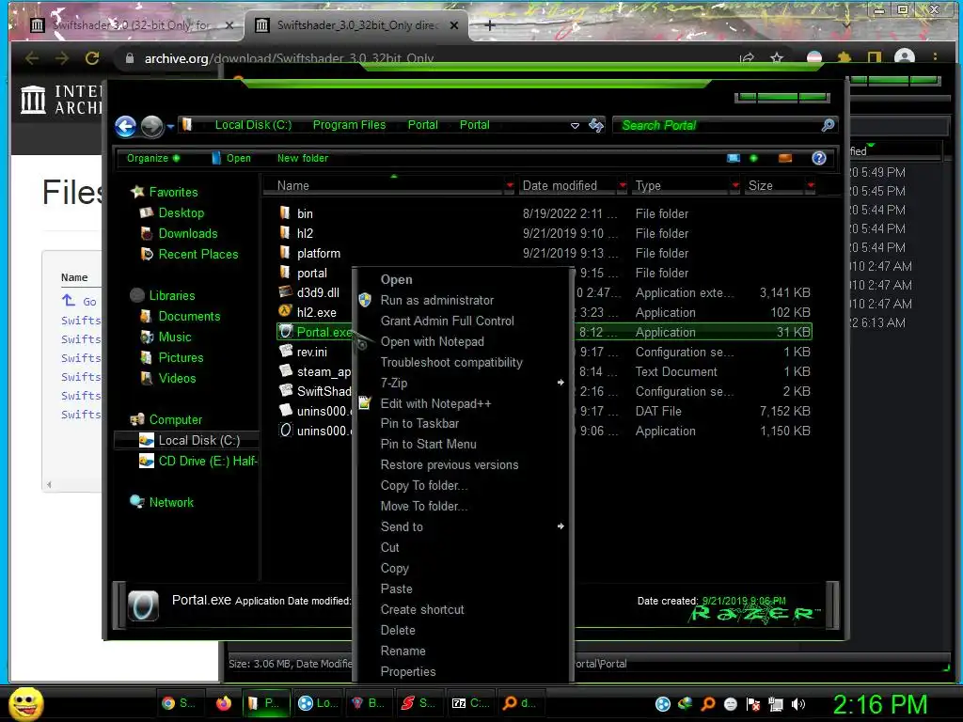Screen dimensions: 963x722
Task: Click the Favorites star icon
Action: pyautogui.click(x=137, y=192)
